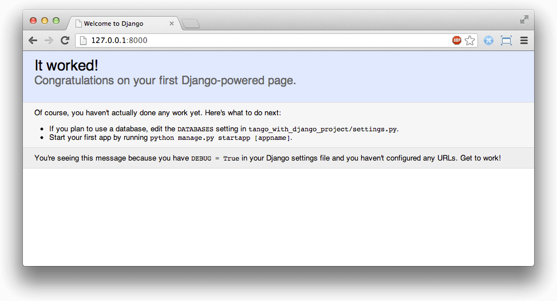Minimize the window with yellow button
Viewport: 557px width, 301px height.
tap(45, 21)
